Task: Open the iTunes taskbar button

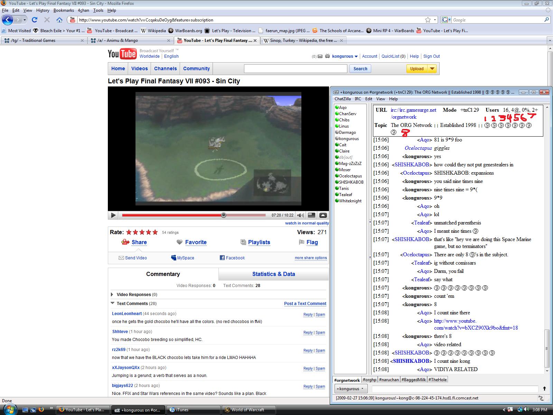Action: (x=194, y=410)
